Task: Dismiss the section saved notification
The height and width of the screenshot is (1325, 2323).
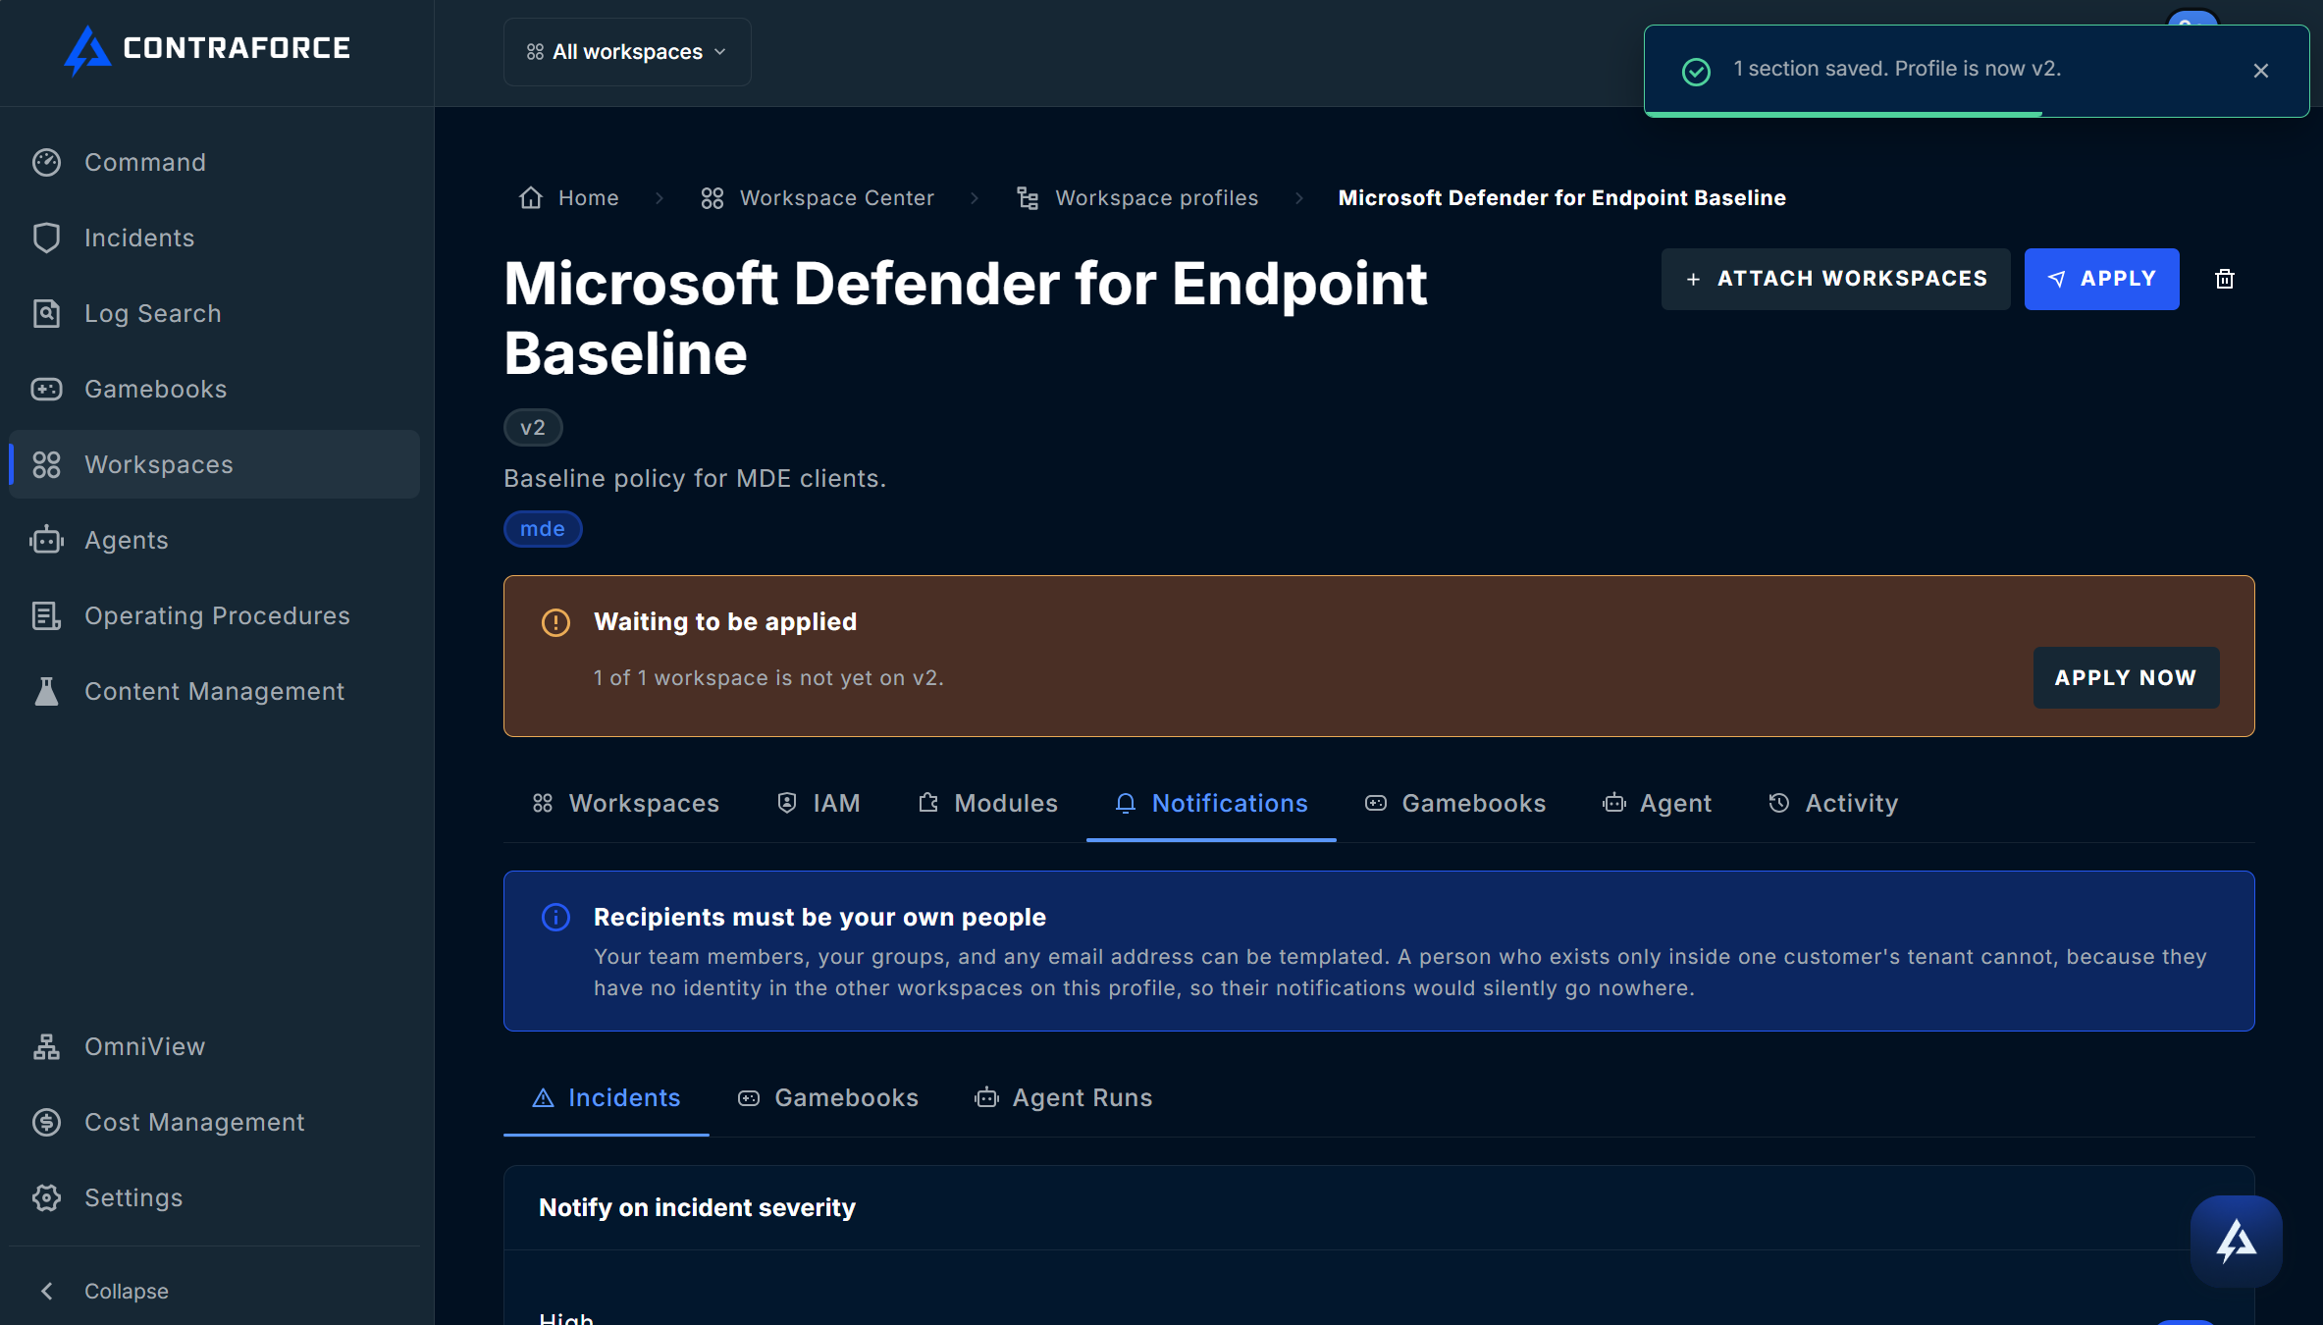Action: pos(2261,71)
